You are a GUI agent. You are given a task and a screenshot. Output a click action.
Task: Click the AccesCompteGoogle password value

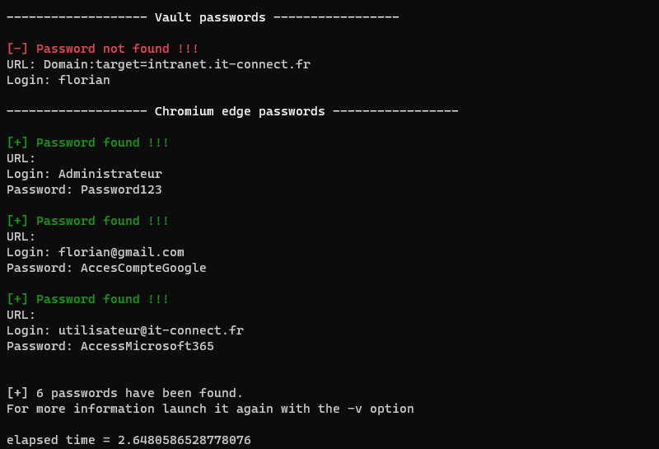pos(143,268)
